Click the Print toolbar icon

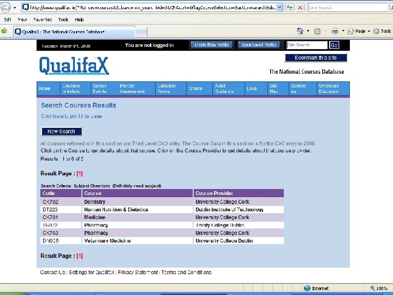pyautogui.click(x=335, y=31)
